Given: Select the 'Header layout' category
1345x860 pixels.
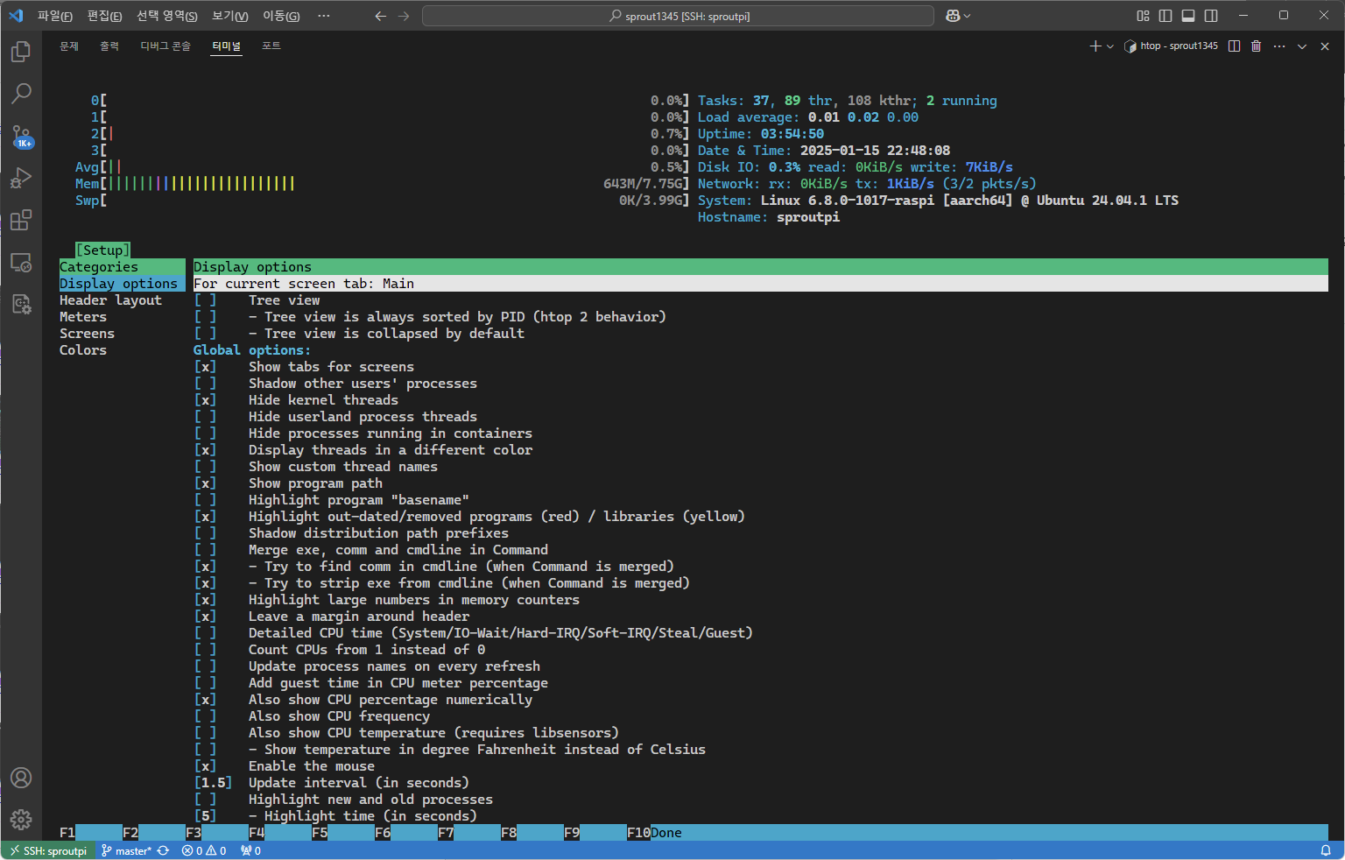Looking at the screenshot, I should tap(110, 300).
